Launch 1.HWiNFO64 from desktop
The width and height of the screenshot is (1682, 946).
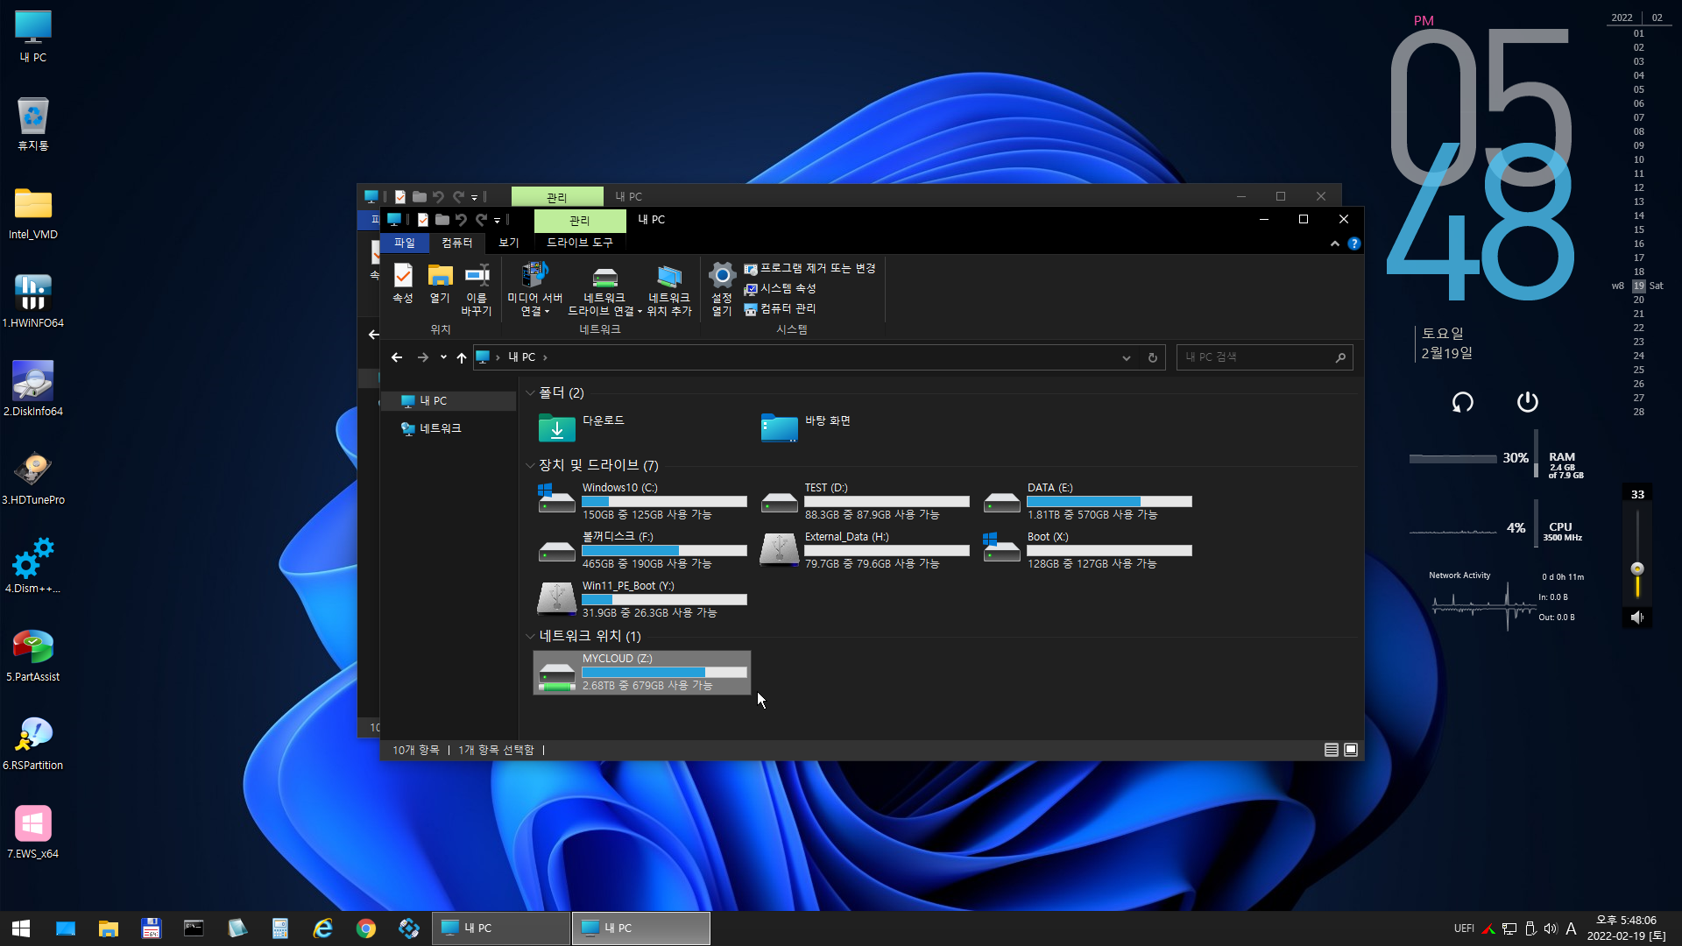pos(33,301)
